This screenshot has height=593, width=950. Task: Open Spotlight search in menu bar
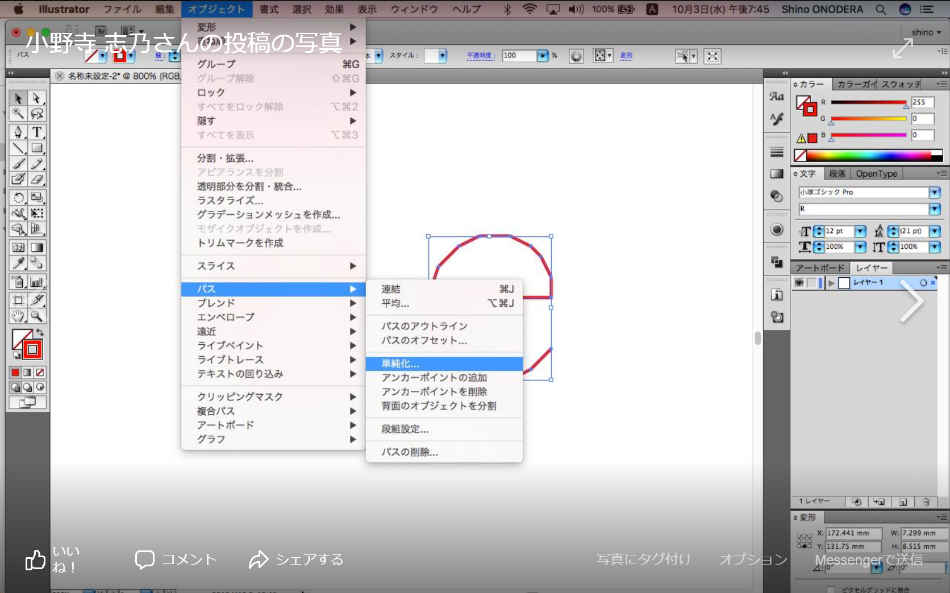(881, 9)
